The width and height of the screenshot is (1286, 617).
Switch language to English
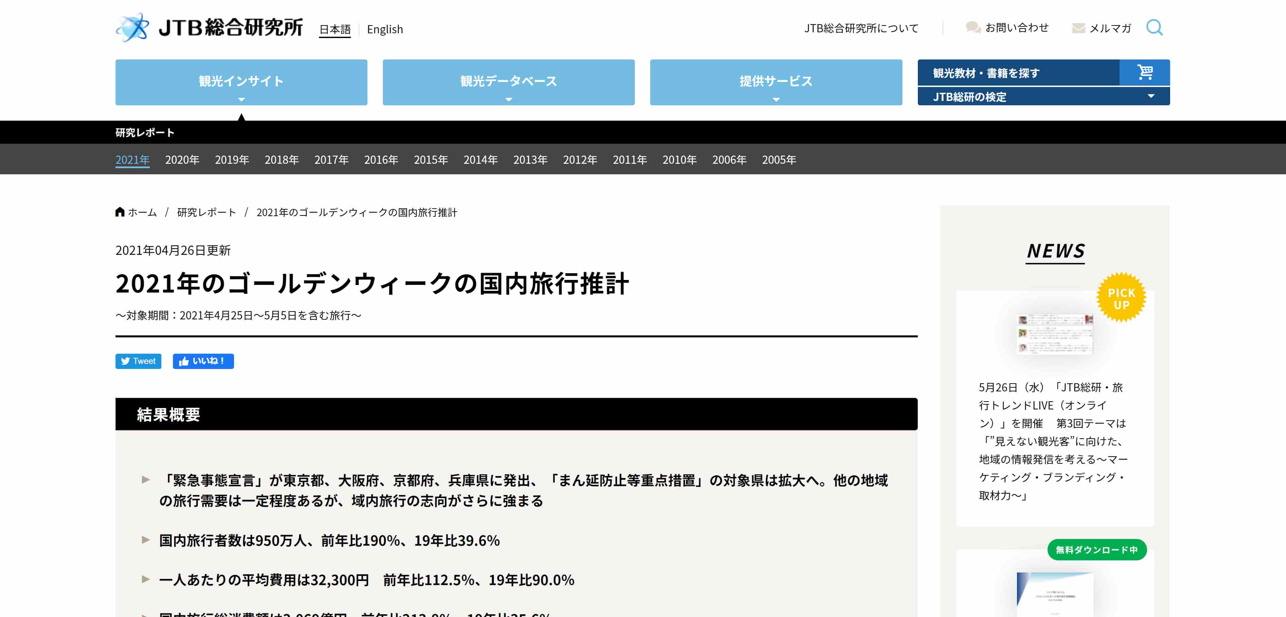tap(385, 30)
